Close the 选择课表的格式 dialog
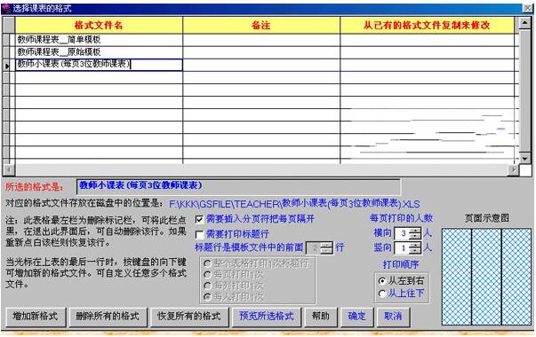The width and height of the screenshot is (536, 337). point(527,9)
